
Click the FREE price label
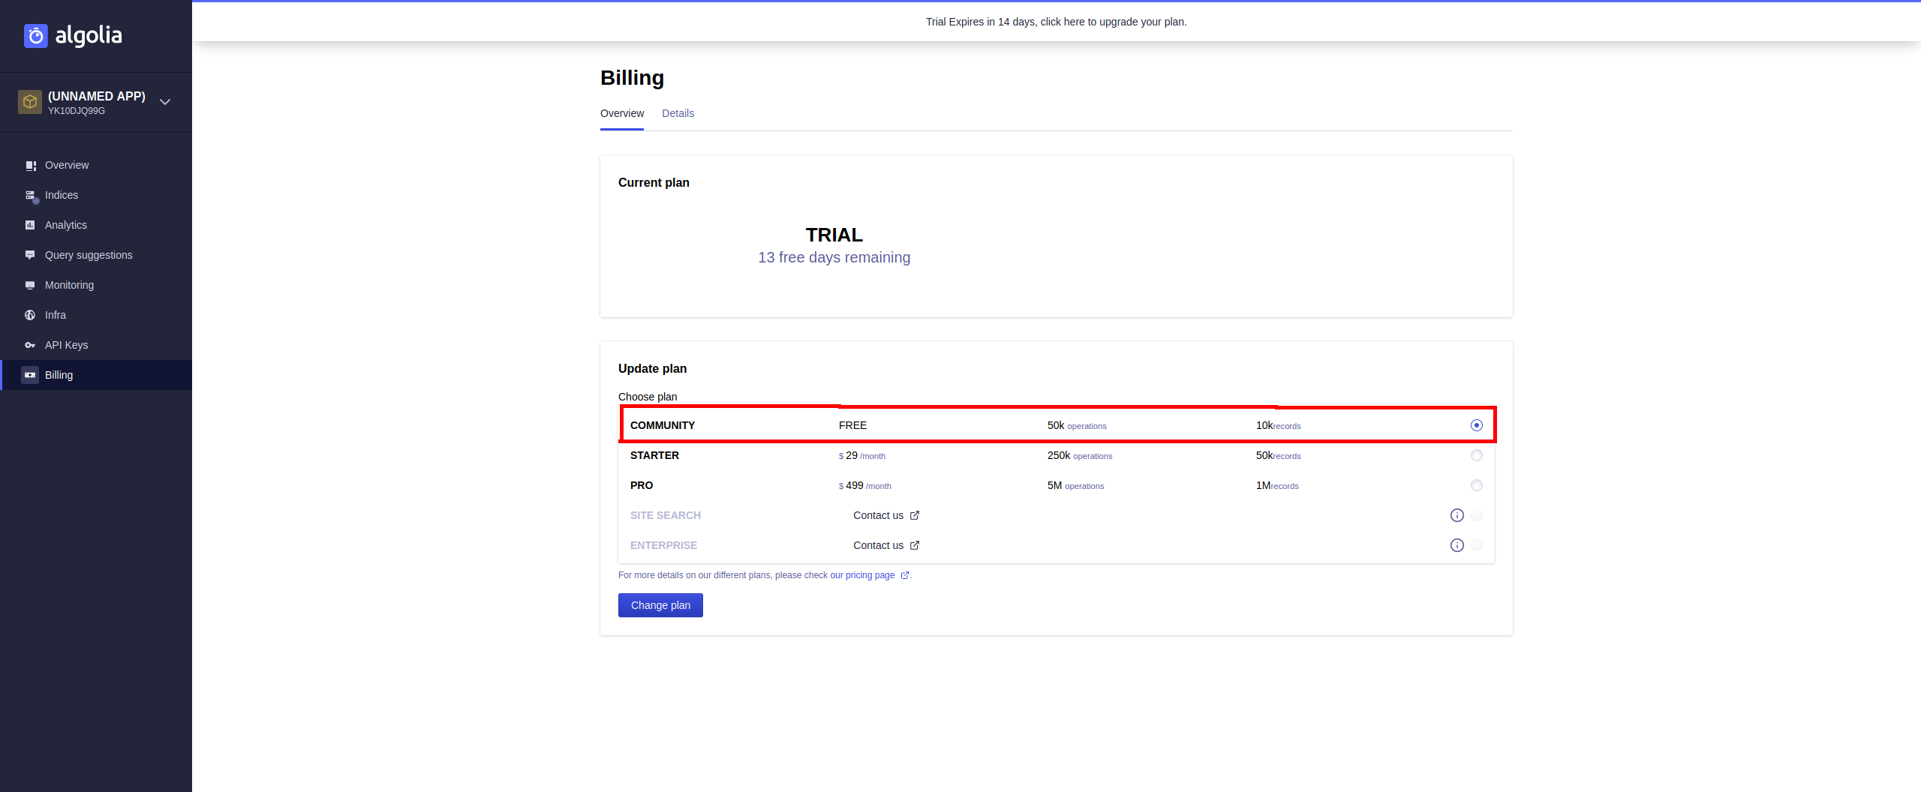click(x=852, y=425)
